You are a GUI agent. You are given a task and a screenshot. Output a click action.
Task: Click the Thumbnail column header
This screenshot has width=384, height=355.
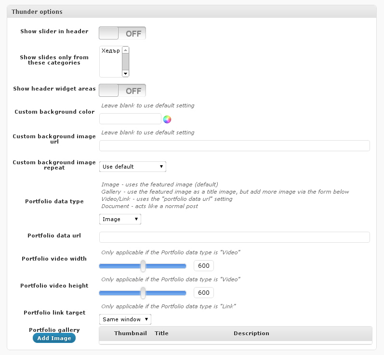click(130, 333)
